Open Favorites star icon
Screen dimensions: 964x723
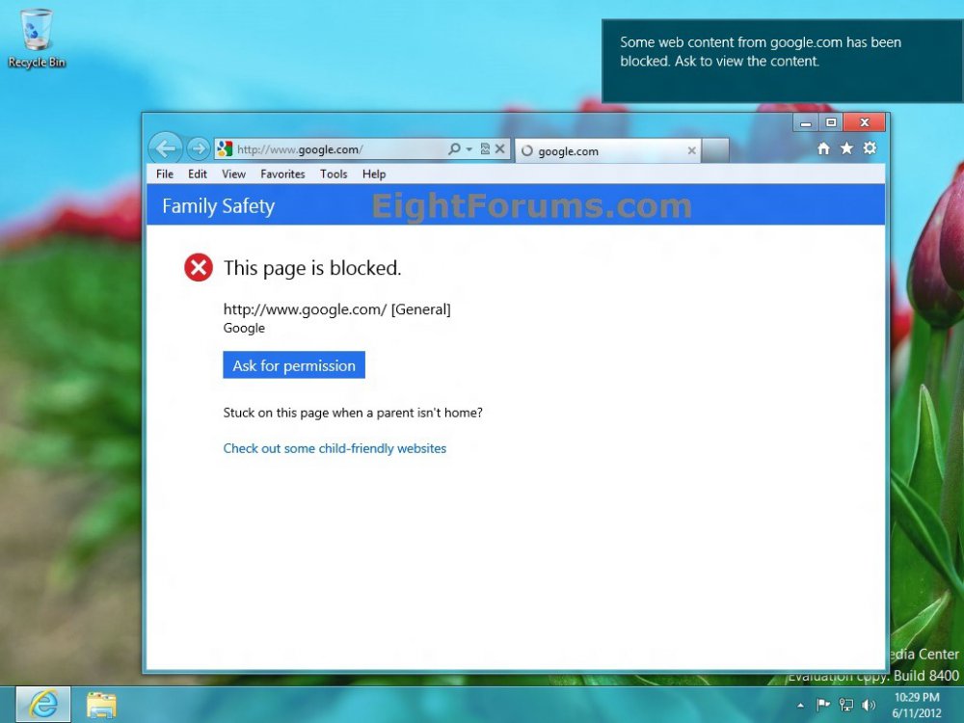click(846, 148)
